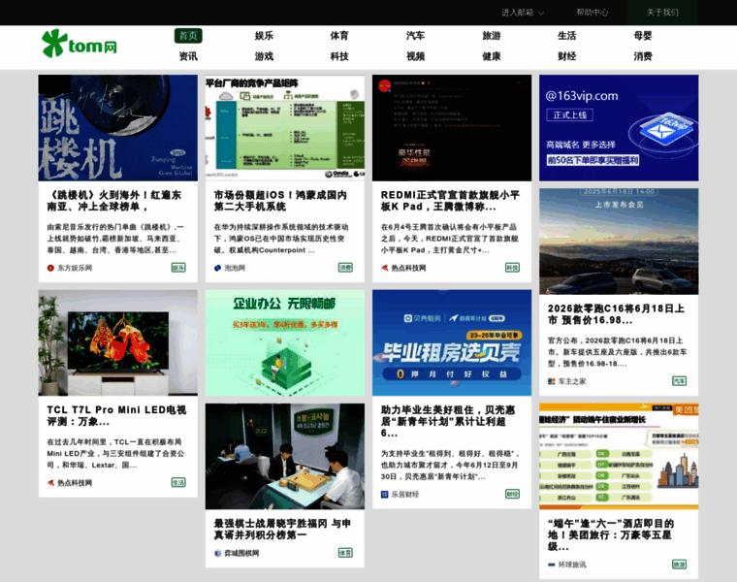Click the 车主之家 source icon

click(552, 381)
